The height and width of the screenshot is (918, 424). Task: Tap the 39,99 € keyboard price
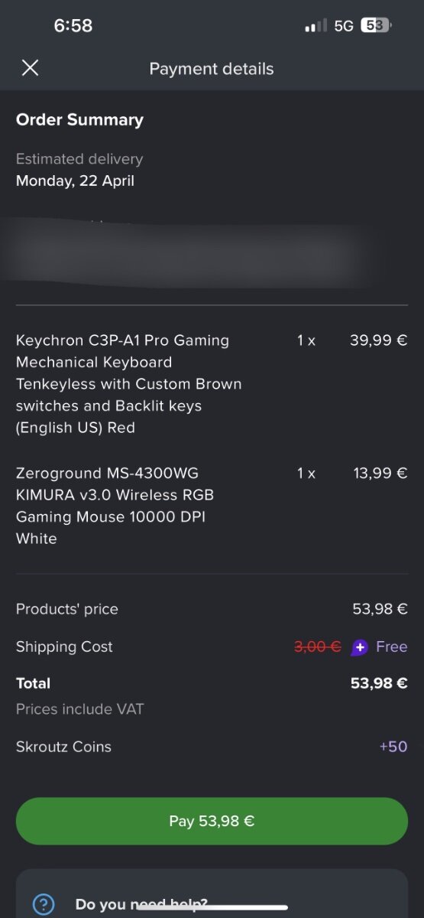(x=379, y=340)
